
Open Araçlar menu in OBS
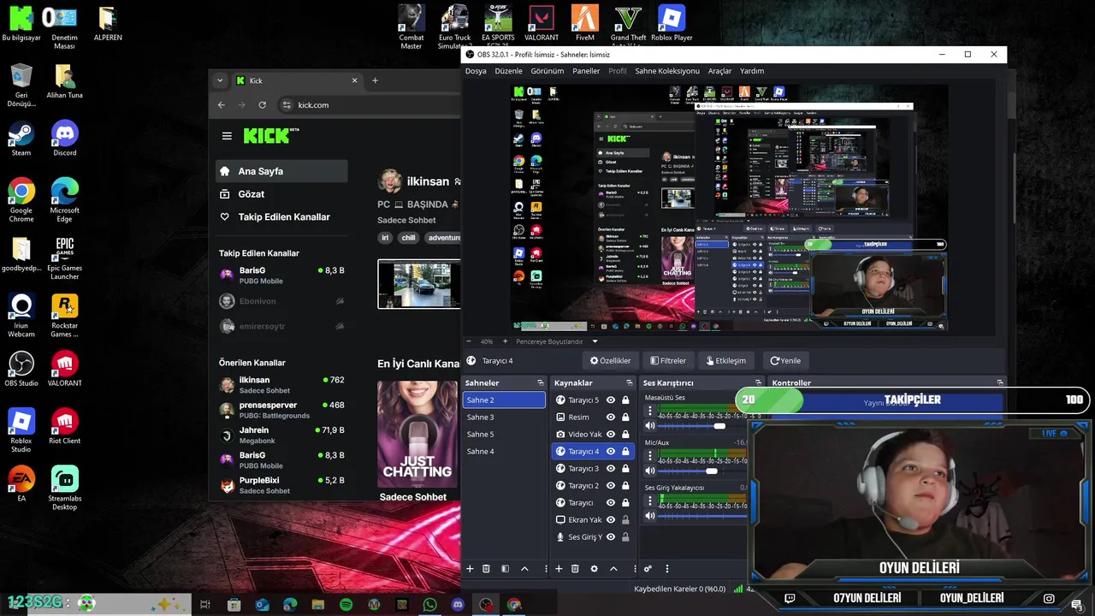pyautogui.click(x=719, y=71)
